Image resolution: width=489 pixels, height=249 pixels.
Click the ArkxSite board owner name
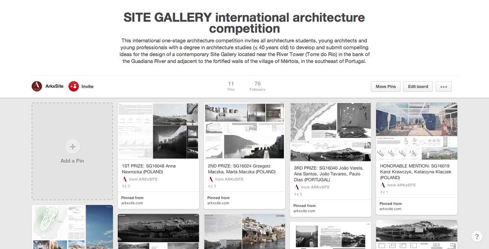click(x=54, y=86)
